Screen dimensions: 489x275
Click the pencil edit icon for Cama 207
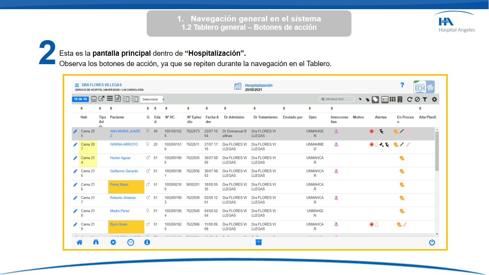[75, 145]
